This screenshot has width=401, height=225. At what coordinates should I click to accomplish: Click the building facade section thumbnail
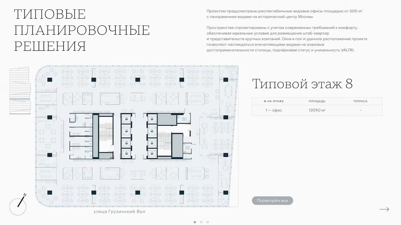20,90
